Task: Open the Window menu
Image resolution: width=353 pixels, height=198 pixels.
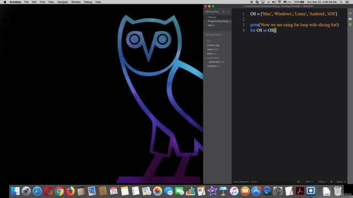Action: (x=76, y=2)
